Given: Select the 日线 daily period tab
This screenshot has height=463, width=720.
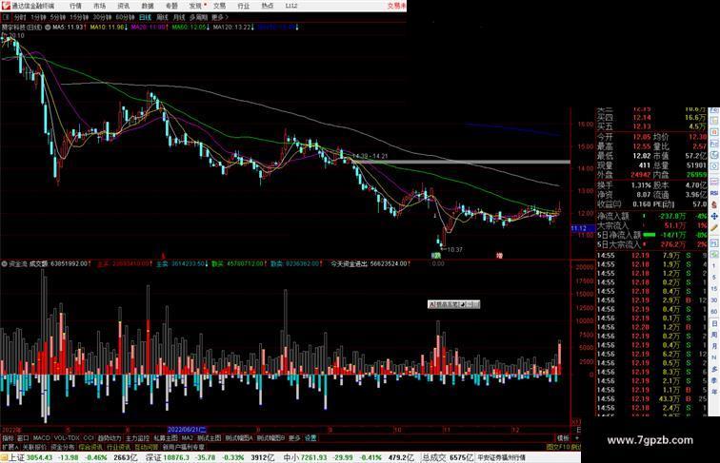Looking at the screenshot, I should click(145, 17).
